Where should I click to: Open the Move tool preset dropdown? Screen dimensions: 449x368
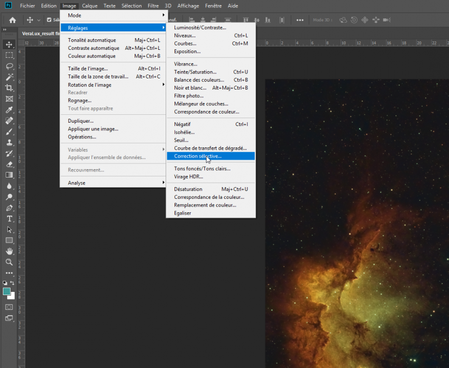click(39, 20)
